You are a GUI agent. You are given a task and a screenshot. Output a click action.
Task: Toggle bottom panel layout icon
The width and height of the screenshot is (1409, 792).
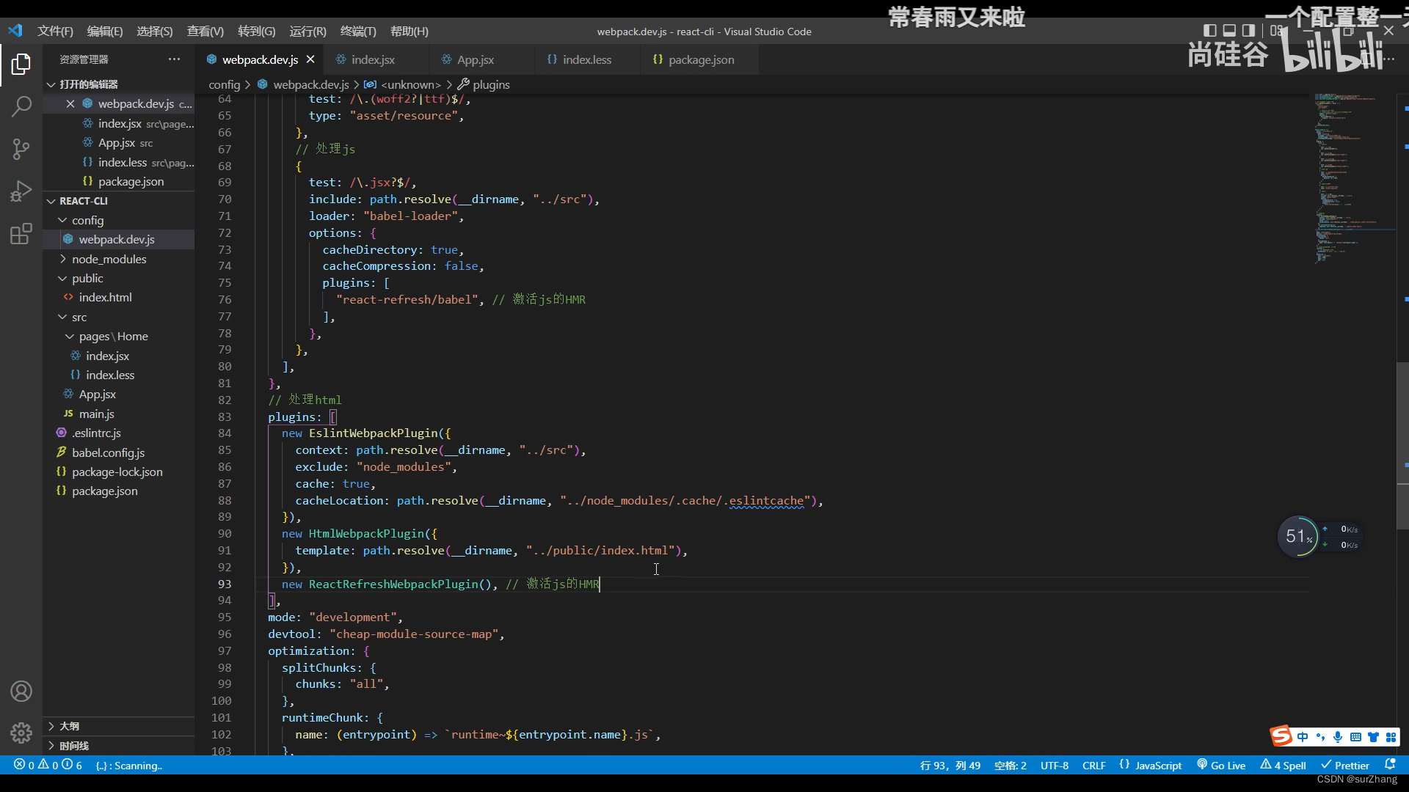1229,31
